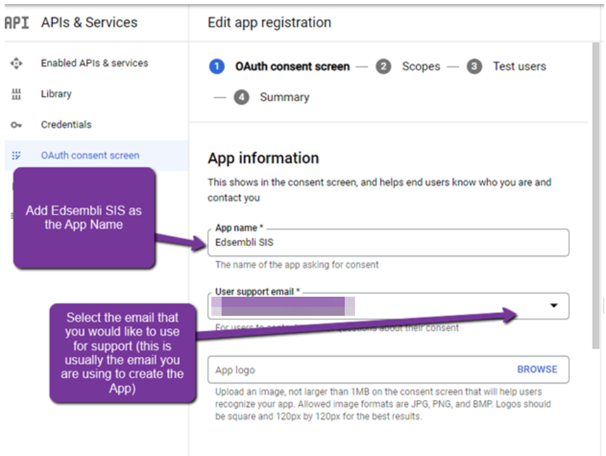Click the App logo field
Screen dimensions: 606x456
click(x=388, y=369)
